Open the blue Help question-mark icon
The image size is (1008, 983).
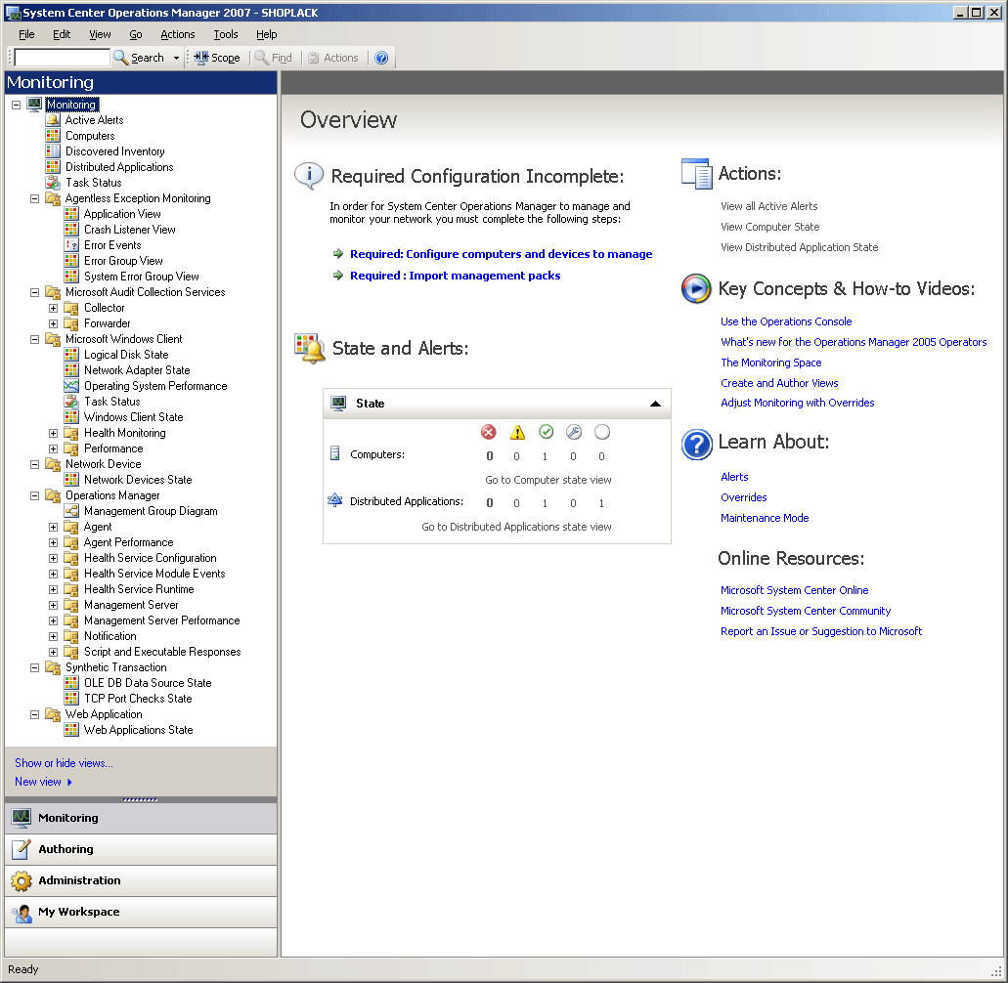pos(381,58)
